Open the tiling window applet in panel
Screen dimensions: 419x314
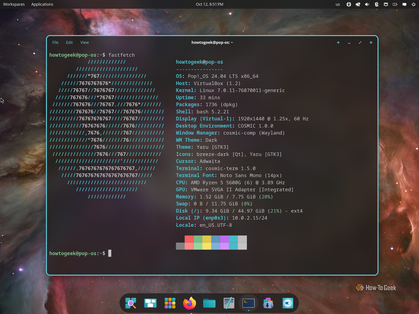[x=358, y=4]
